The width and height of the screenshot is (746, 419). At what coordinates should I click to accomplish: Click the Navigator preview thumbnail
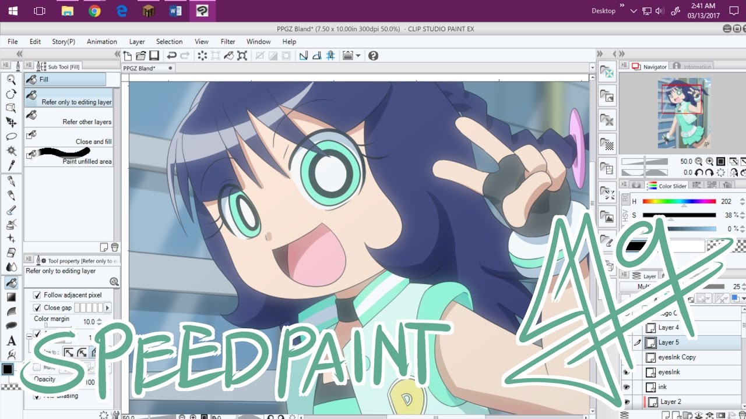coord(684,113)
